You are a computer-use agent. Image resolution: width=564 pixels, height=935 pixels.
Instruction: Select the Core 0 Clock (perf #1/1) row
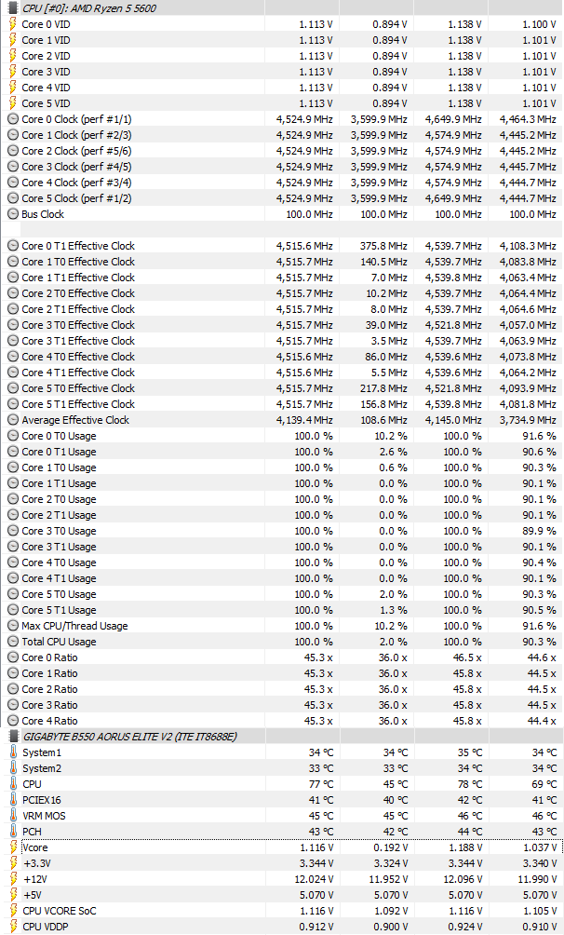point(76,119)
